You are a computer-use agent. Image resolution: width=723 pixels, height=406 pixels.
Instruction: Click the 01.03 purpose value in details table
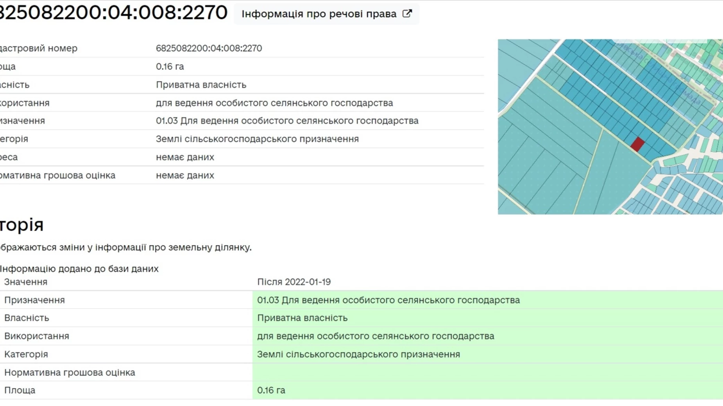click(x=287, y=121)
